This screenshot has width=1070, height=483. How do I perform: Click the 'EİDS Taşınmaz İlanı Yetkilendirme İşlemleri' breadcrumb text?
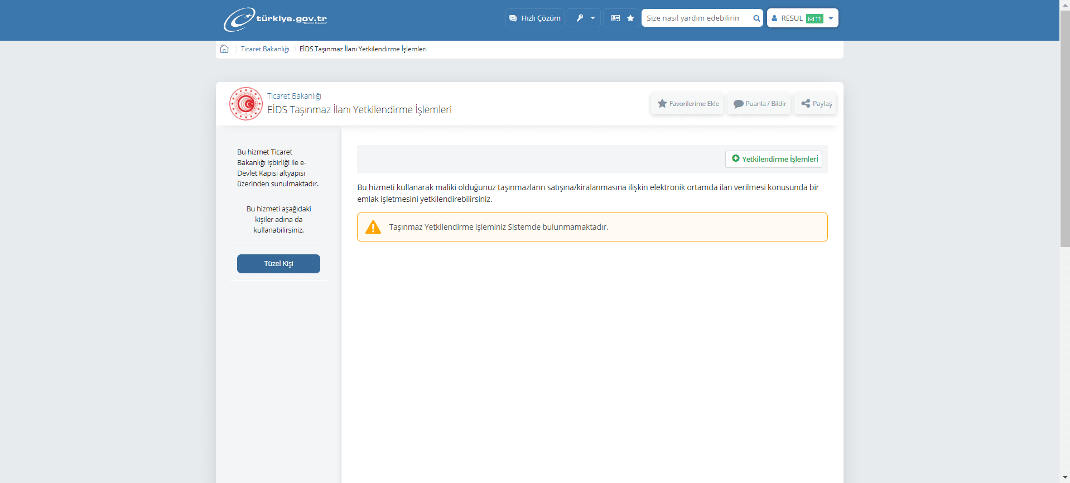click(363, 49)
